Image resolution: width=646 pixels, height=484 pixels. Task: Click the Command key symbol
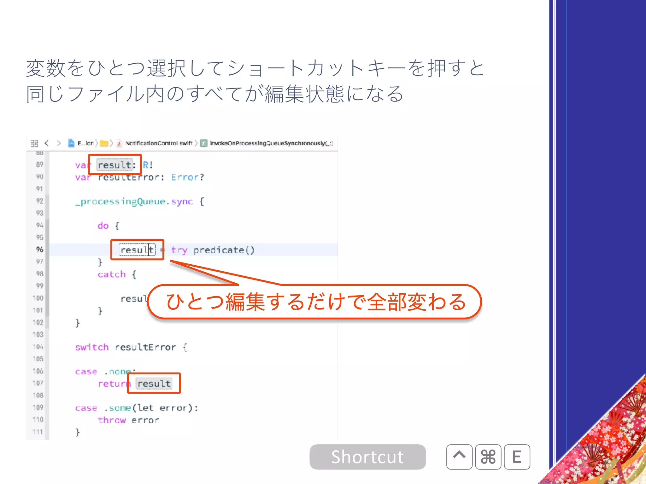coord(488,457)
